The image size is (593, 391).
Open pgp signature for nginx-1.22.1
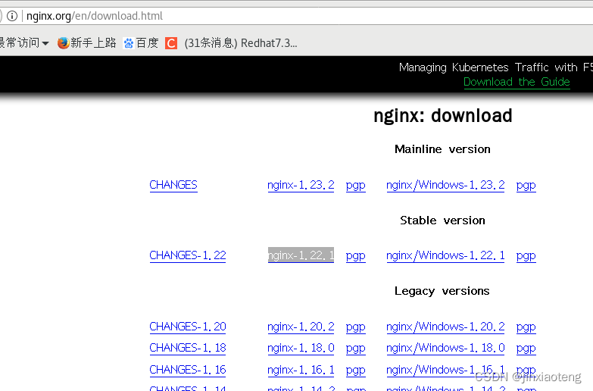[x=355, y=255]
